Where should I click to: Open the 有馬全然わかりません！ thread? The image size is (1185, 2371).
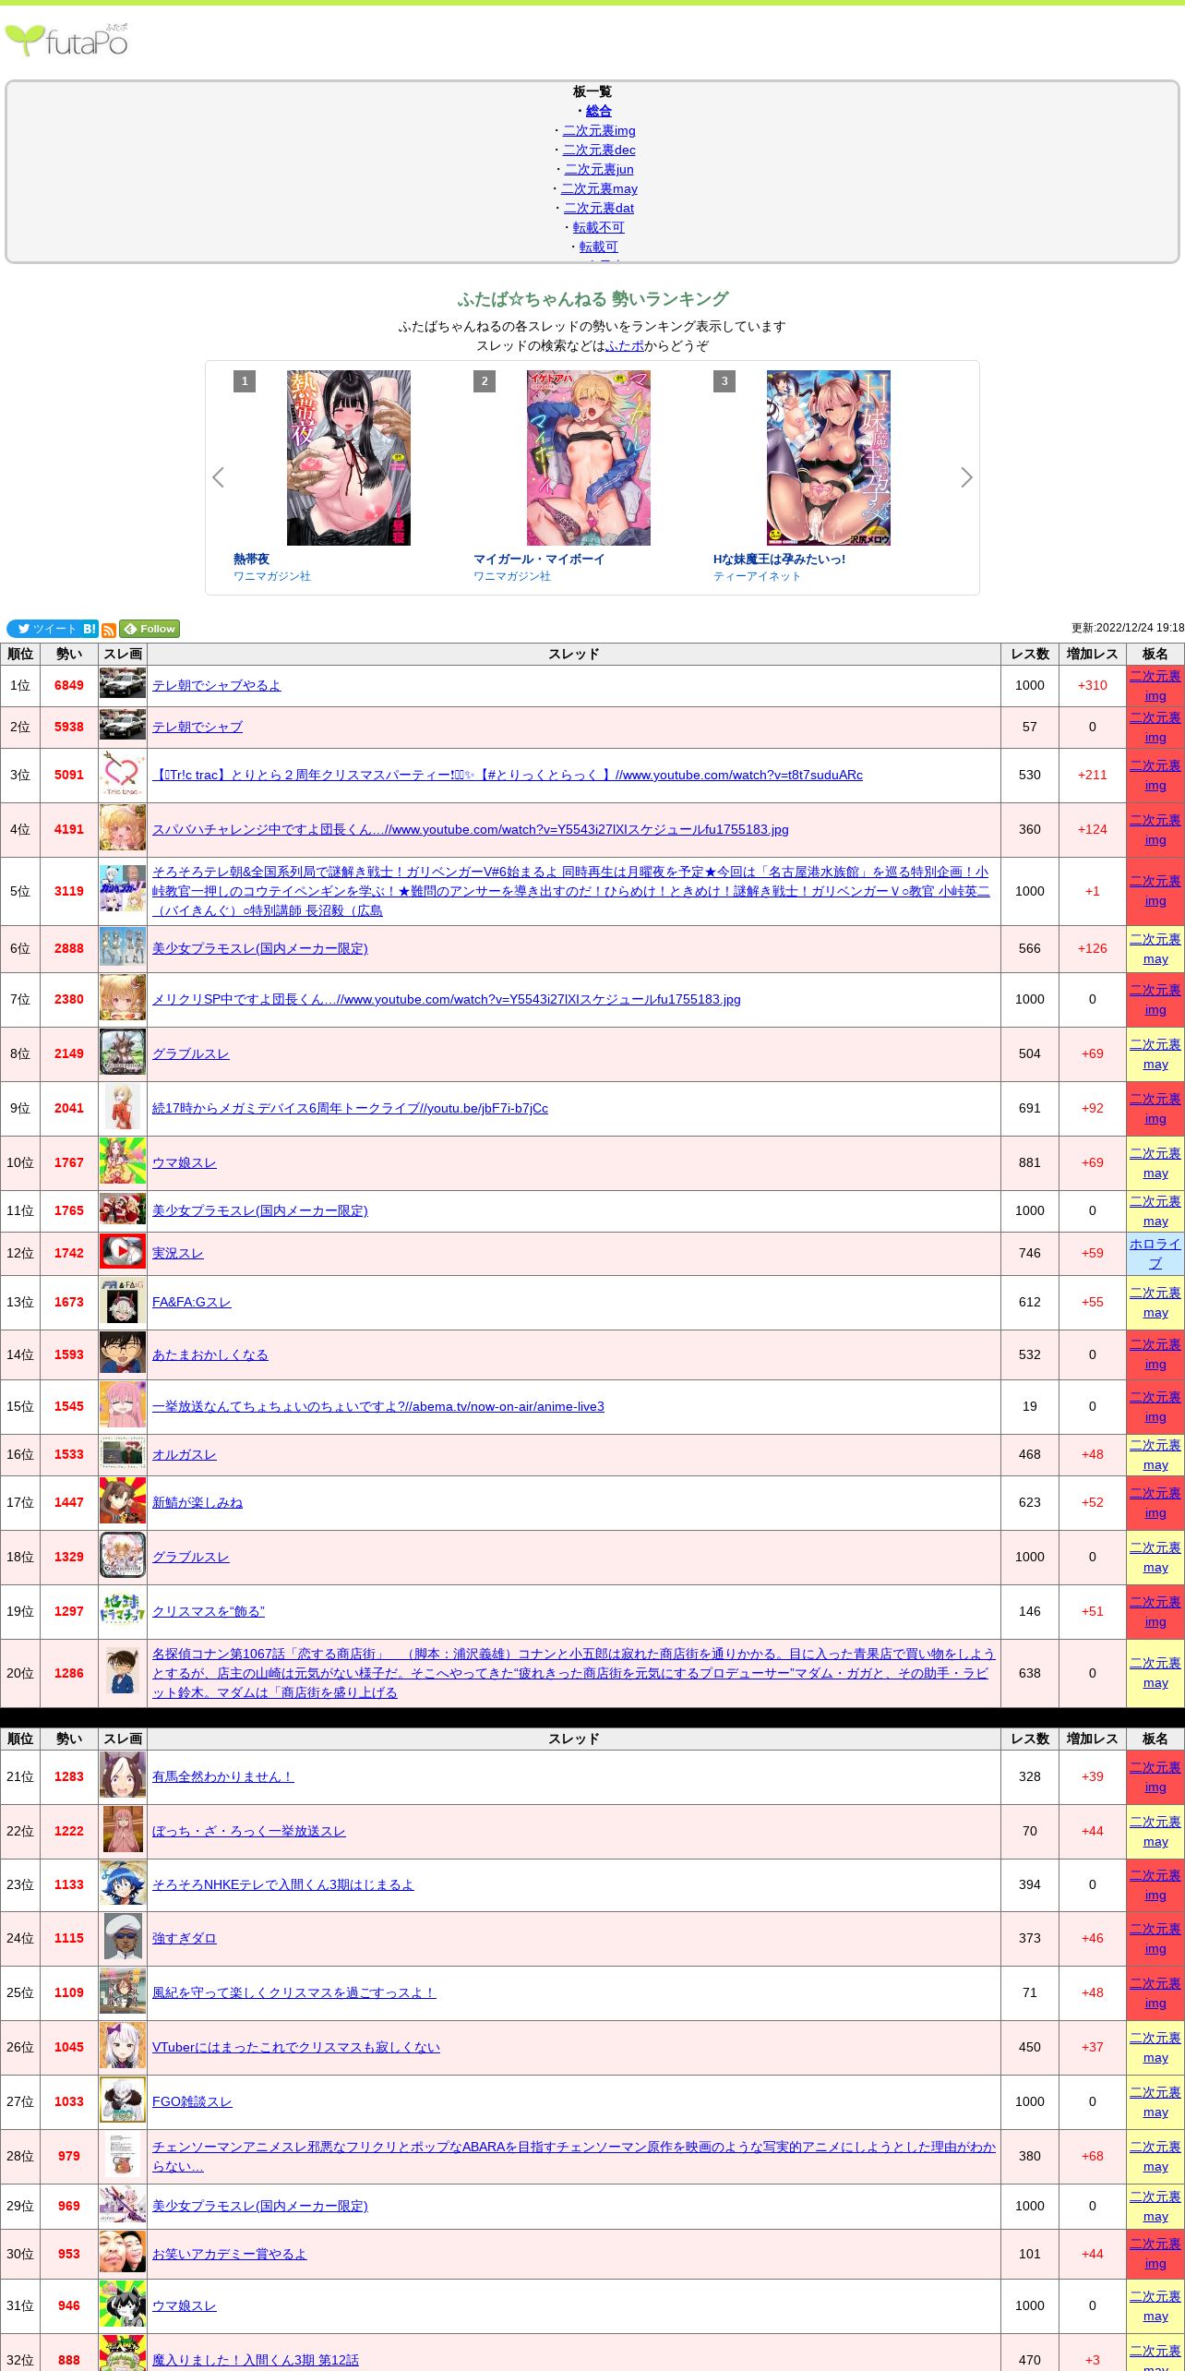pyautogui.click(x=223, y=1776)
